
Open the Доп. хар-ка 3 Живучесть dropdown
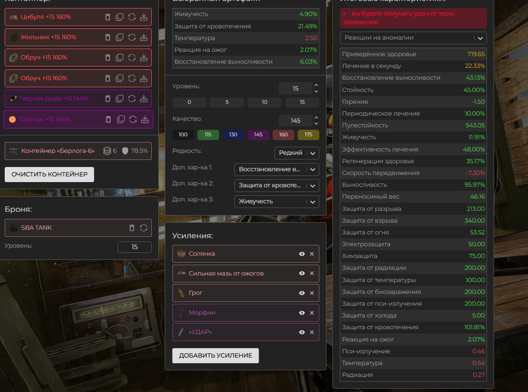click(x=277, y=201)
